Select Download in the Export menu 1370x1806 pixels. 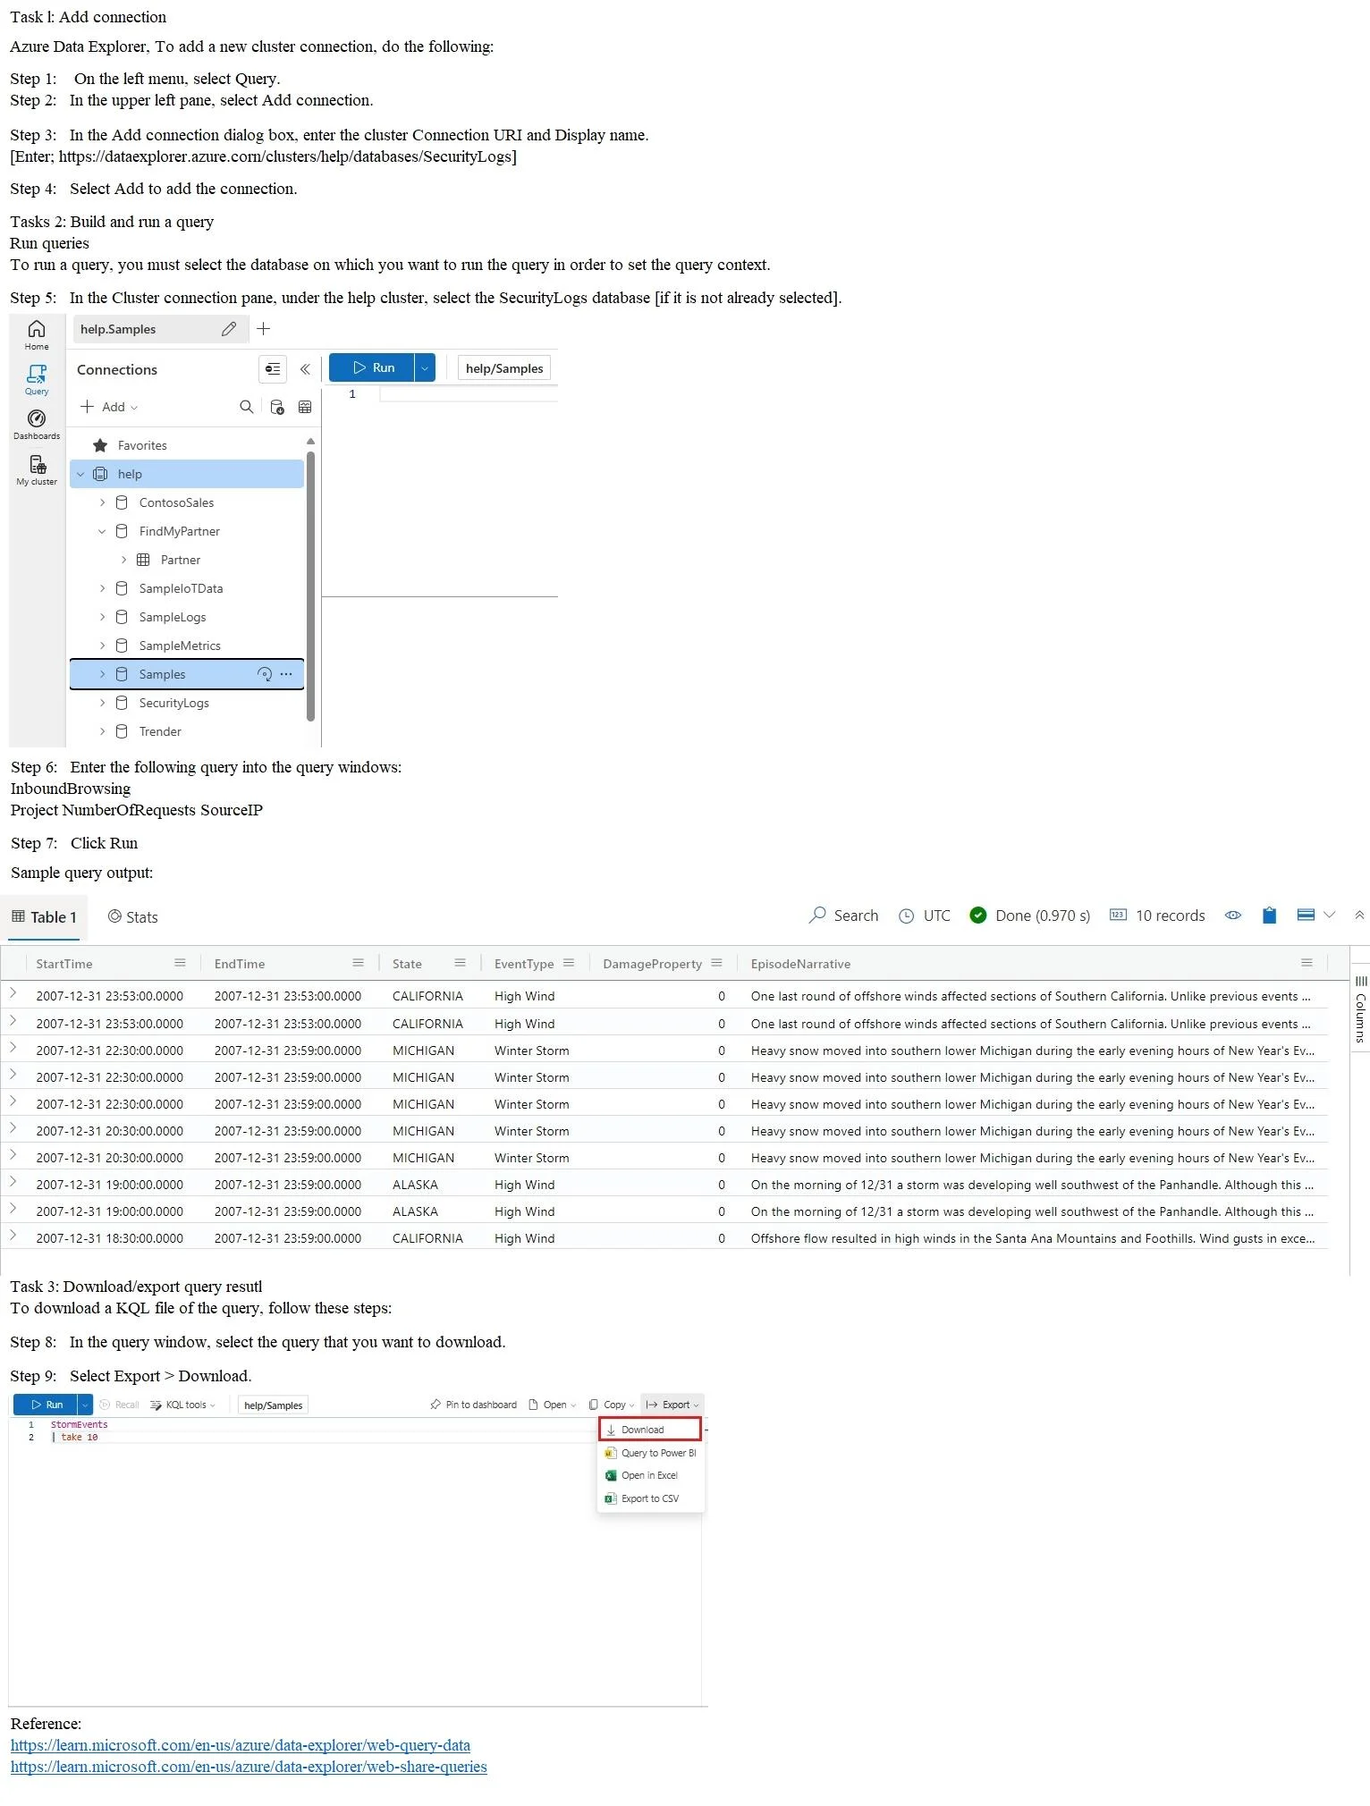pos(649,1430)
